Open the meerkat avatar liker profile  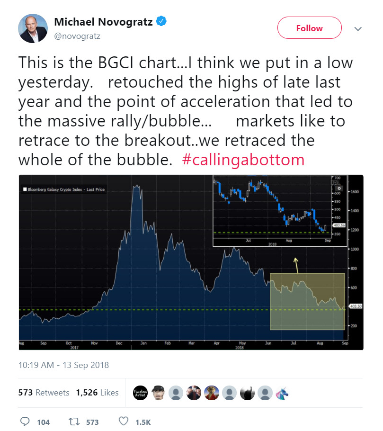212,393
